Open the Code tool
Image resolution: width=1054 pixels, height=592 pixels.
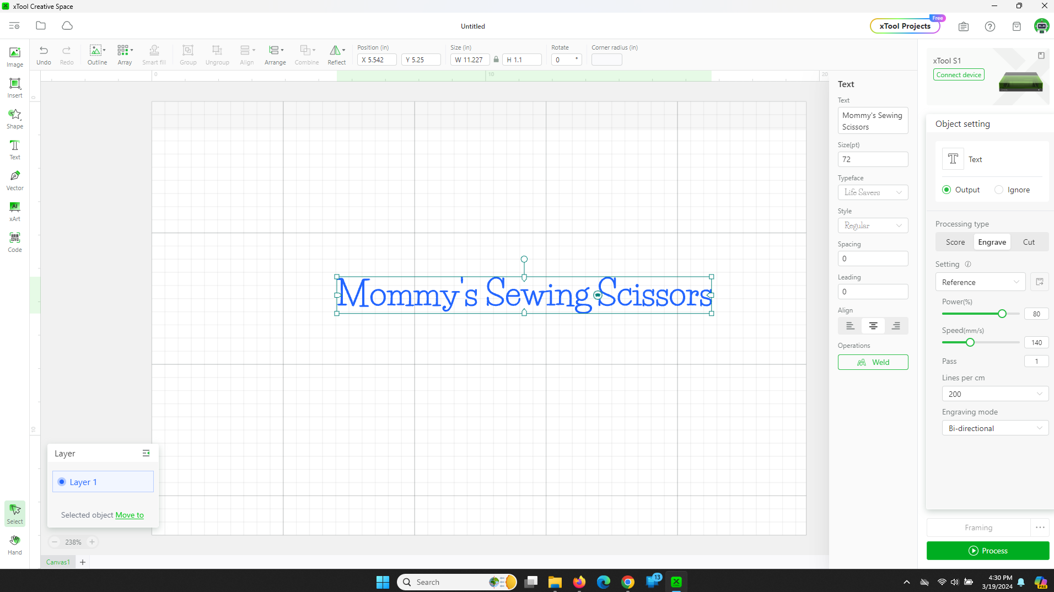click(x=15, y=242)
